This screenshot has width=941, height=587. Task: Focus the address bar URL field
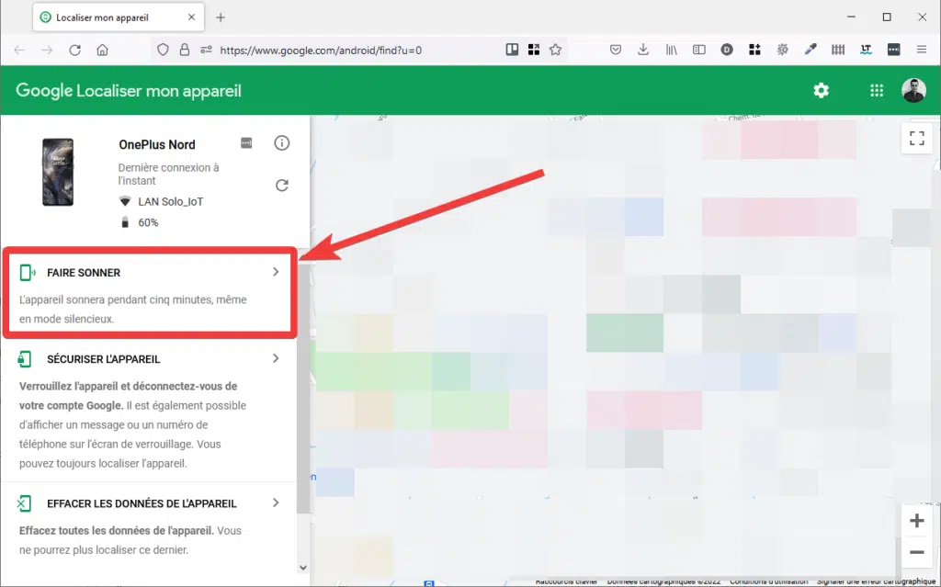coord(357,51)
